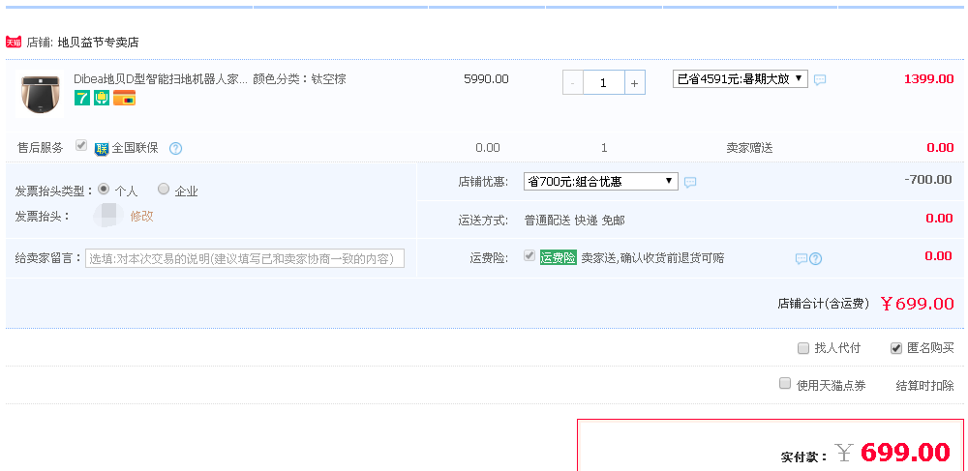Click the 修改 link for invoice title
The width and height of the screenshot is (968, 471).
click(x=141, y=216)
